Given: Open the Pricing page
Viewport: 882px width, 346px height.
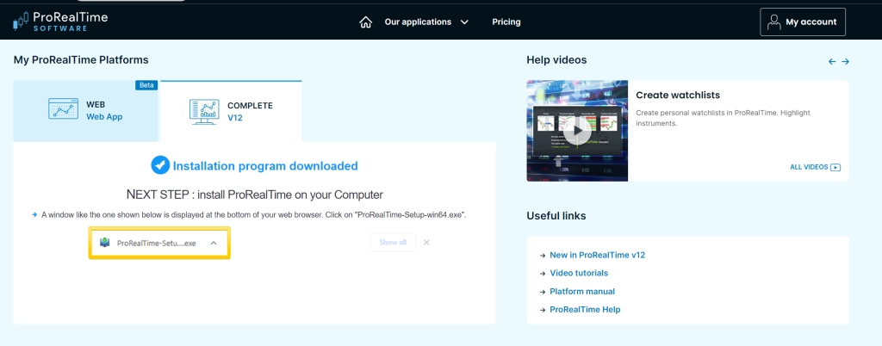Looking at the screenshot, I should 507,22.
